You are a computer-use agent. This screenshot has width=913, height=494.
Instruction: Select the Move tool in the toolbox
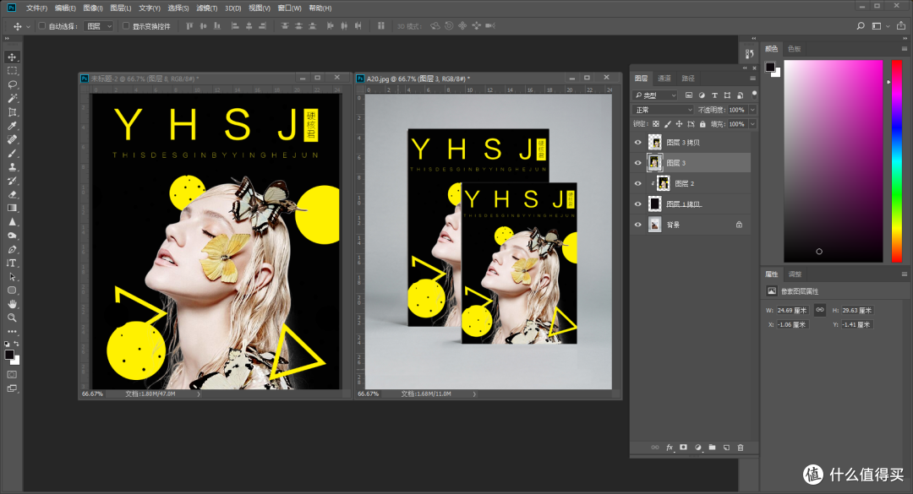[x=12, y=57]
